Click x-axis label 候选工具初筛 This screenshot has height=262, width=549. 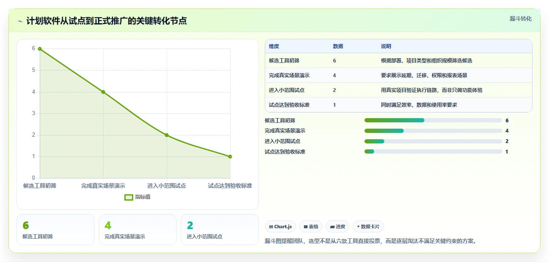40,186
